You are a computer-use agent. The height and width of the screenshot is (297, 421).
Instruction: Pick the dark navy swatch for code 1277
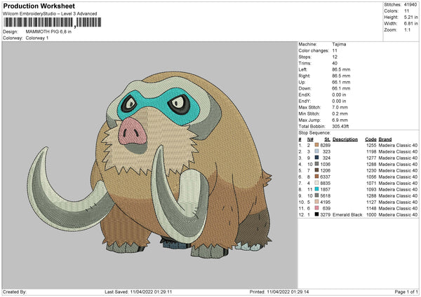coord(317,158)
